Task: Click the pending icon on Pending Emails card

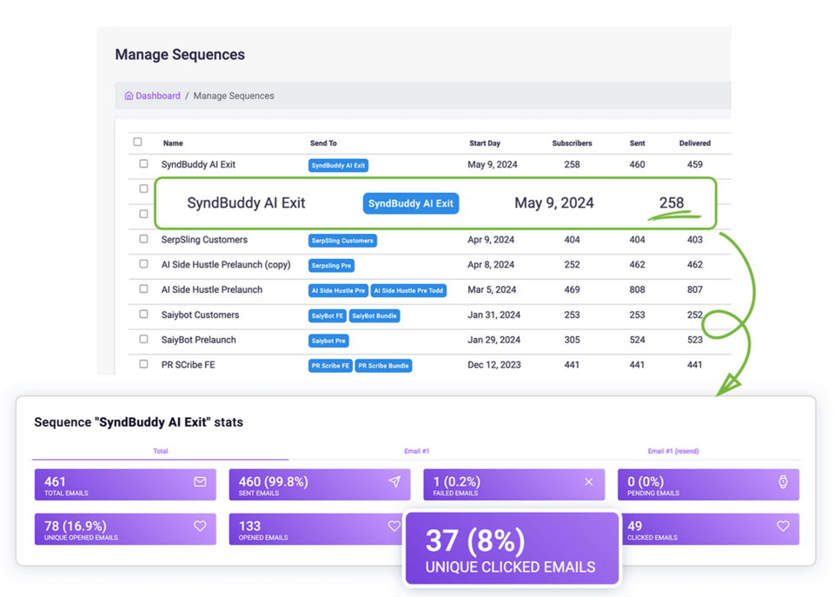Action: click(783, 481)
